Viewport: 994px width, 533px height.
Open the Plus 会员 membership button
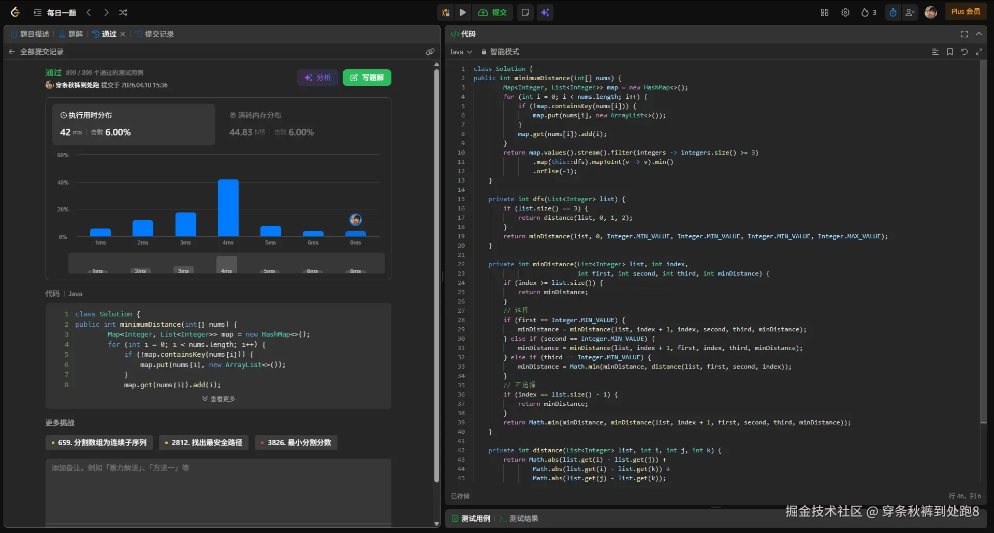click(x=966, y=12)
